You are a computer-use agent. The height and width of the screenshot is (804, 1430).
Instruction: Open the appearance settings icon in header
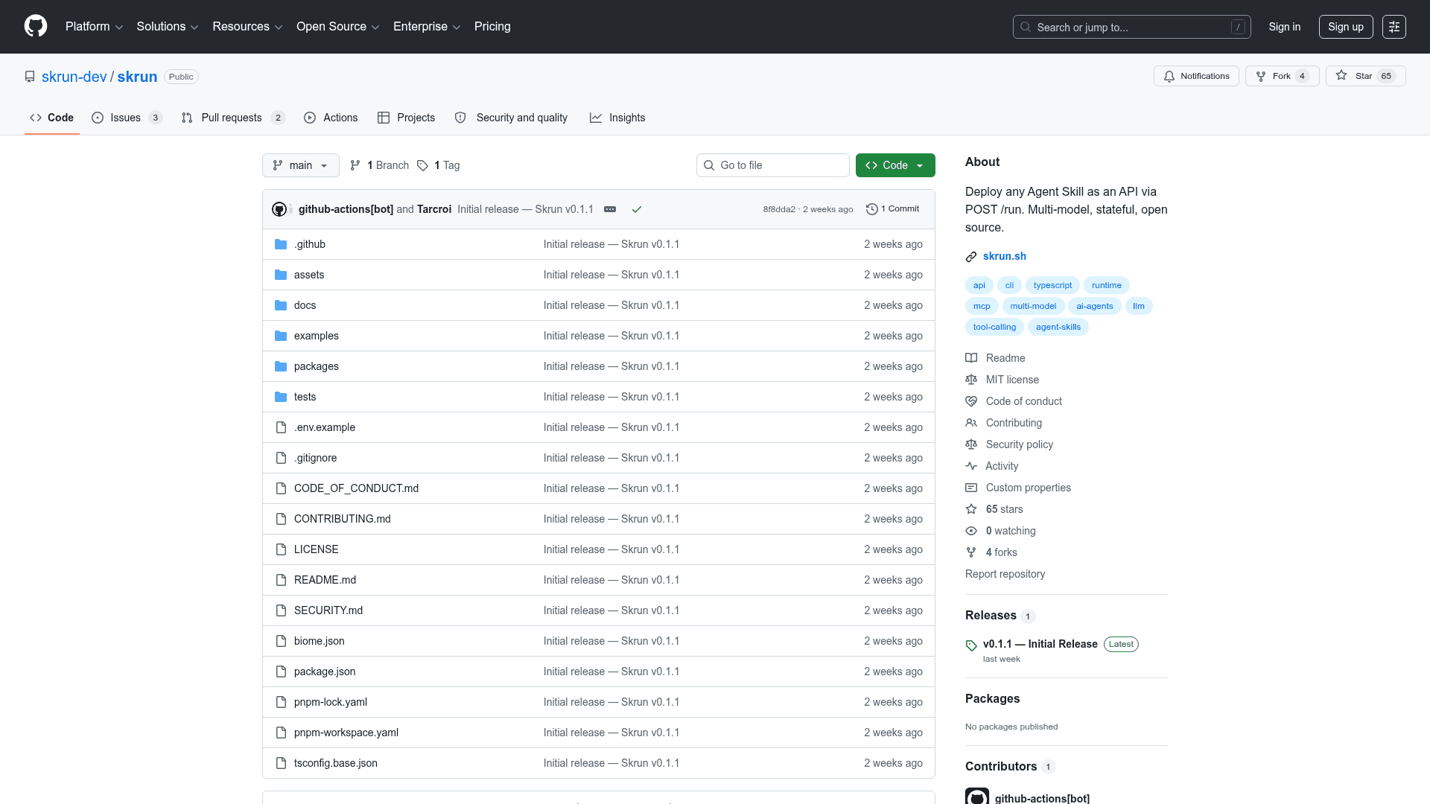1394,27
